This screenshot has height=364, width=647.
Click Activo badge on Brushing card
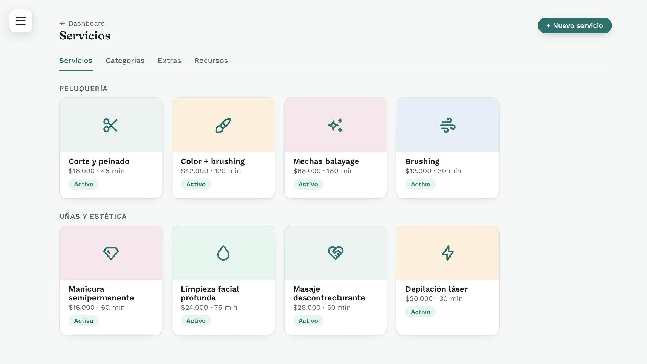click(420, 184)
